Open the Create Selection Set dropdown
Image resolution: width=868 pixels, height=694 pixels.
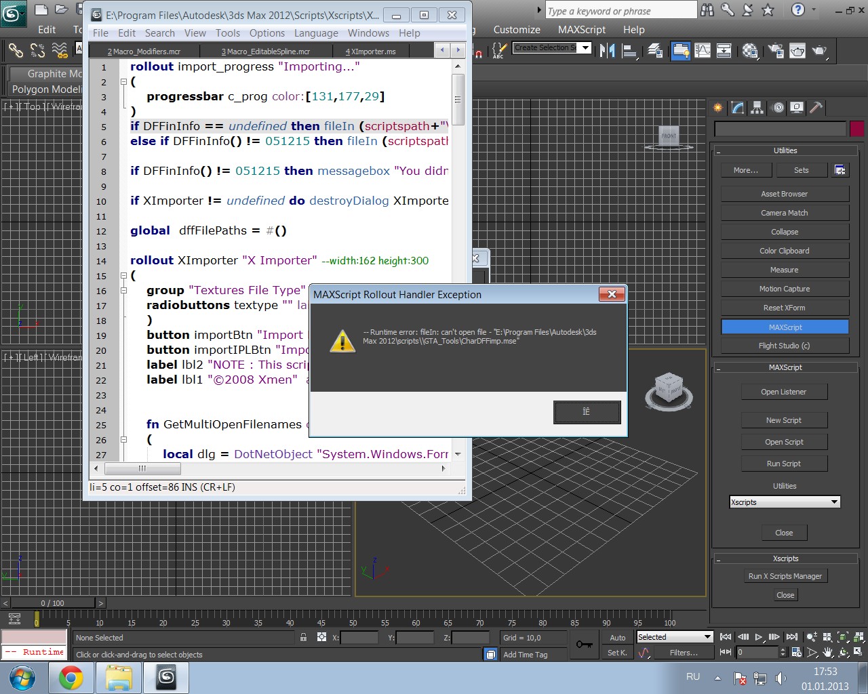point(585,47)
